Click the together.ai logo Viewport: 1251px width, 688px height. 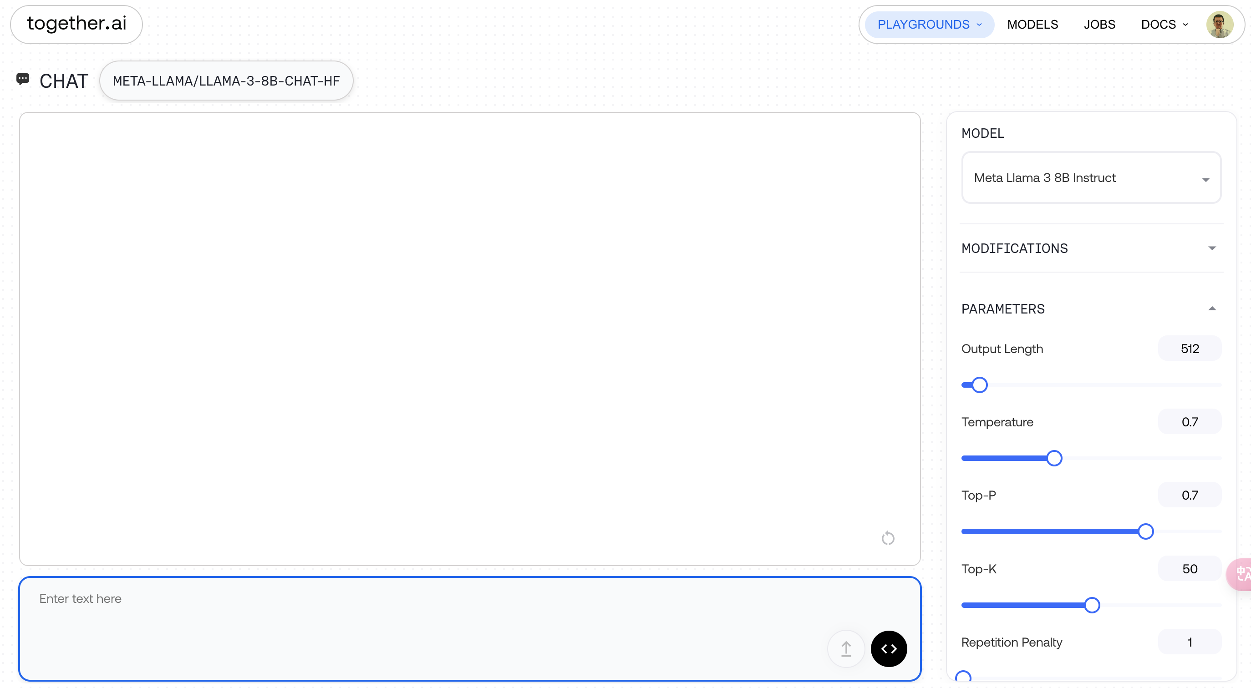[x=76, y=24]
